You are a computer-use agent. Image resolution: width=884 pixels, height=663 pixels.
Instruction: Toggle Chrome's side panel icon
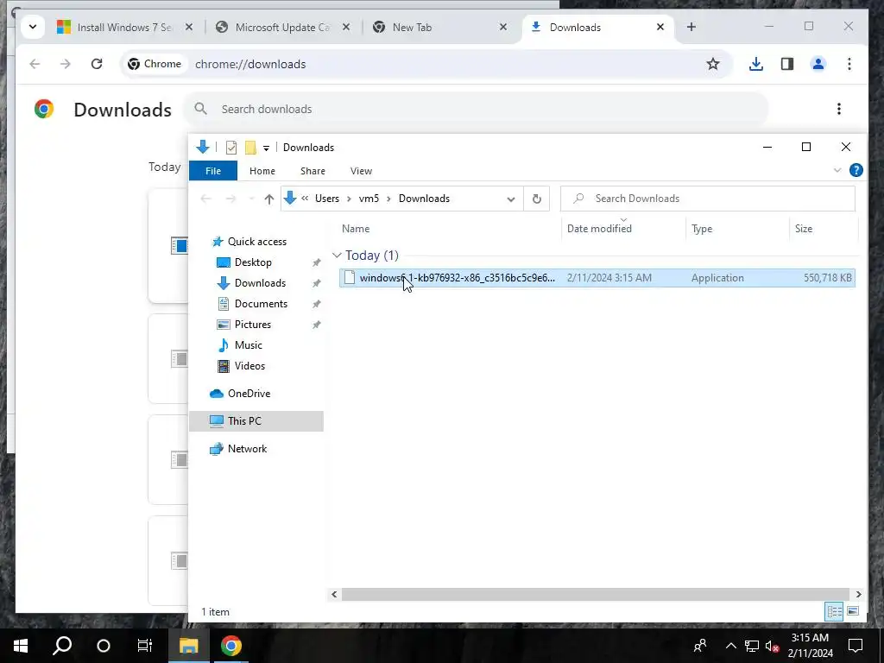click(787, 64)
